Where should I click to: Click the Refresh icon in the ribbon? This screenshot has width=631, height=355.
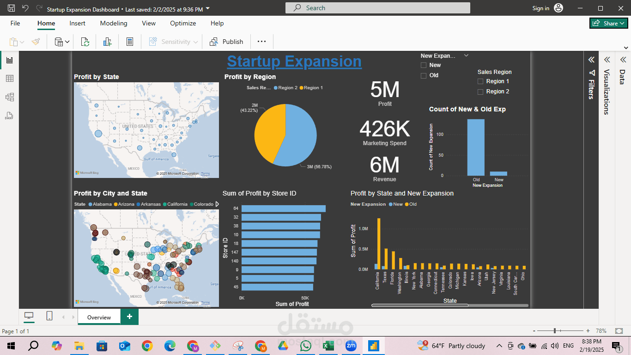point(85,42)
